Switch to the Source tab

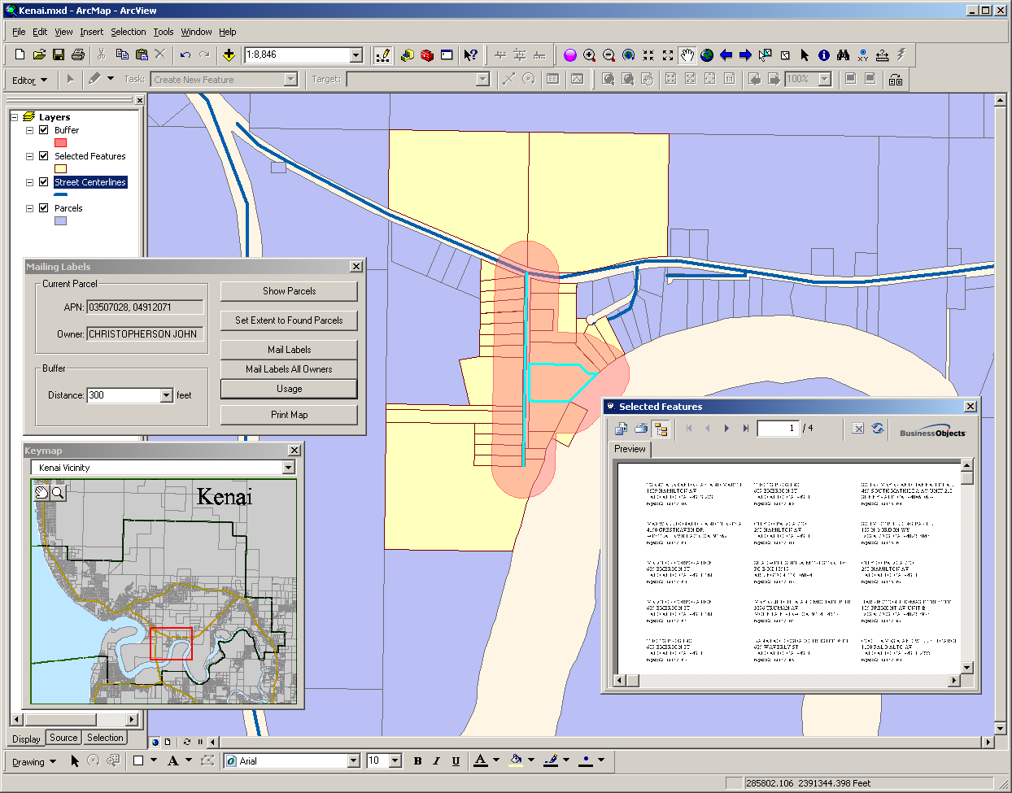click(63, 738)
